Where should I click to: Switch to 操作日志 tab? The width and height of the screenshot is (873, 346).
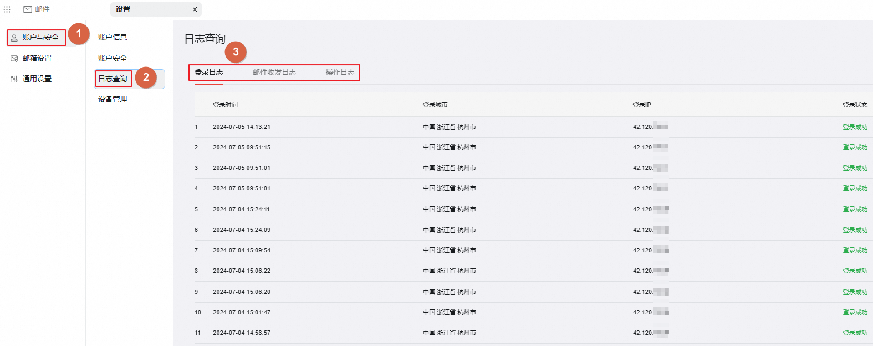click(x=340, y=72)
